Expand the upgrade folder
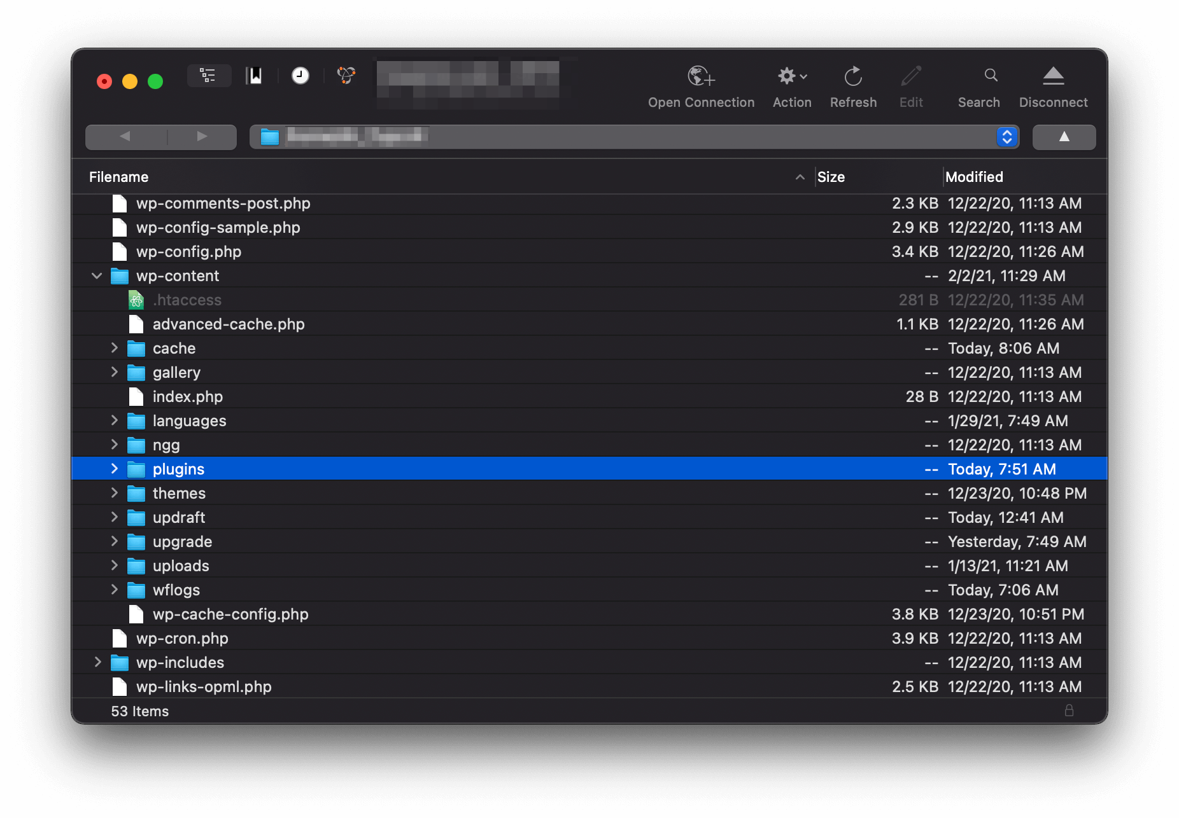The height and width of the screenshot is (818, 1179). 115,541
